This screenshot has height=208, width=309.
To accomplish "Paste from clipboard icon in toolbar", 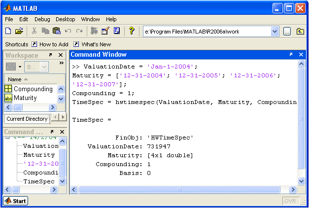I will 57,31.
